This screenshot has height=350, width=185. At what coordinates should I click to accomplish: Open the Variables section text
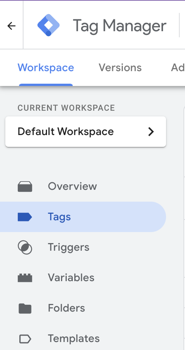pyautogui.click(x=71, y=278)
